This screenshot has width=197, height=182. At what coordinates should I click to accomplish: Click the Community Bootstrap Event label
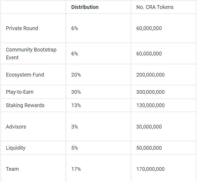click(x=31, y=54)
